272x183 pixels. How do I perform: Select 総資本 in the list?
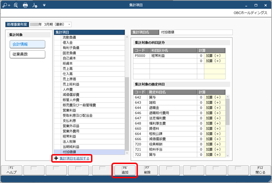(x=90, y=64)
